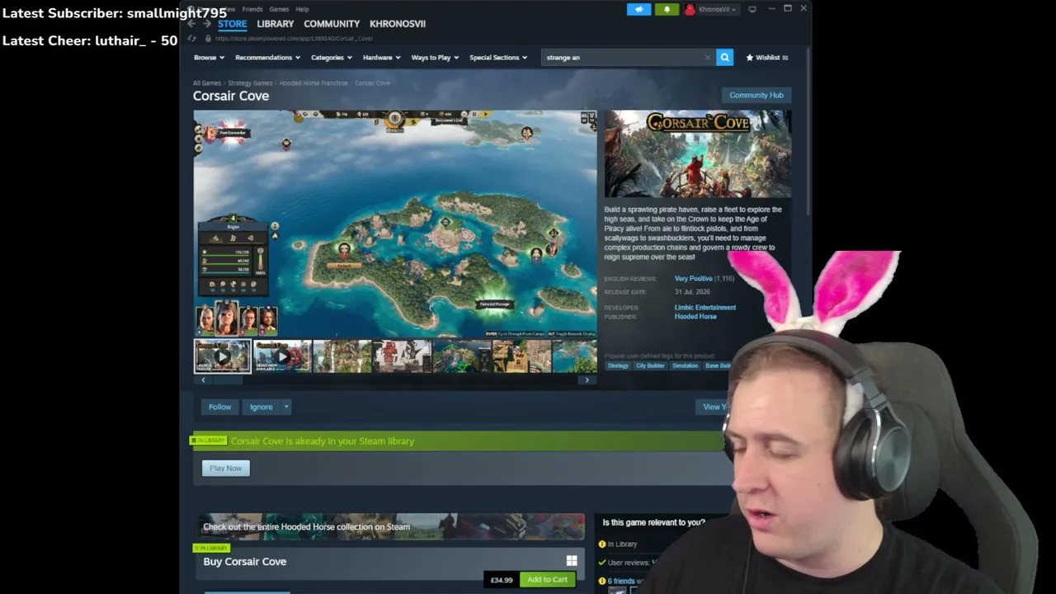Expand the Browse dropdown

209,58
